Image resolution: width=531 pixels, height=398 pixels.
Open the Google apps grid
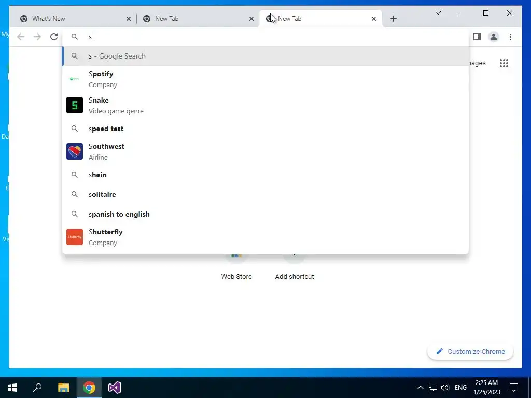pyautogui.click(x=504, y=63)
